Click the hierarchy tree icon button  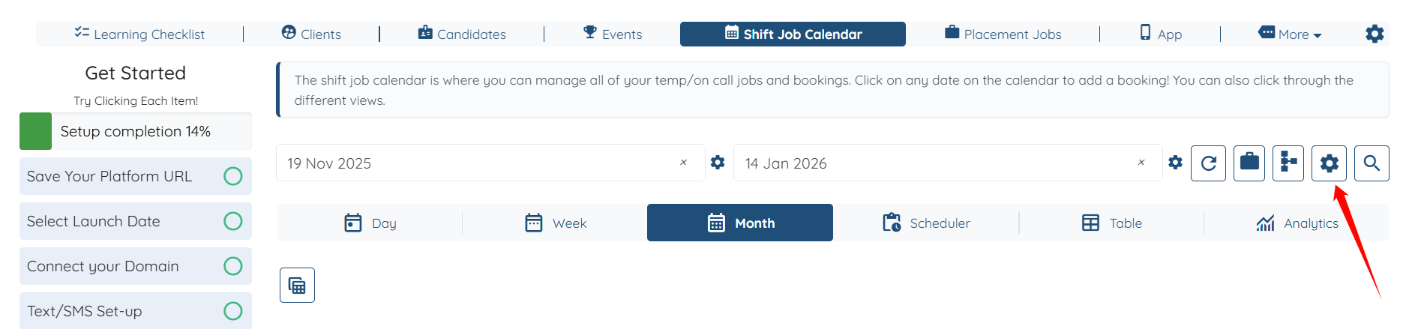coord(1288,163)
